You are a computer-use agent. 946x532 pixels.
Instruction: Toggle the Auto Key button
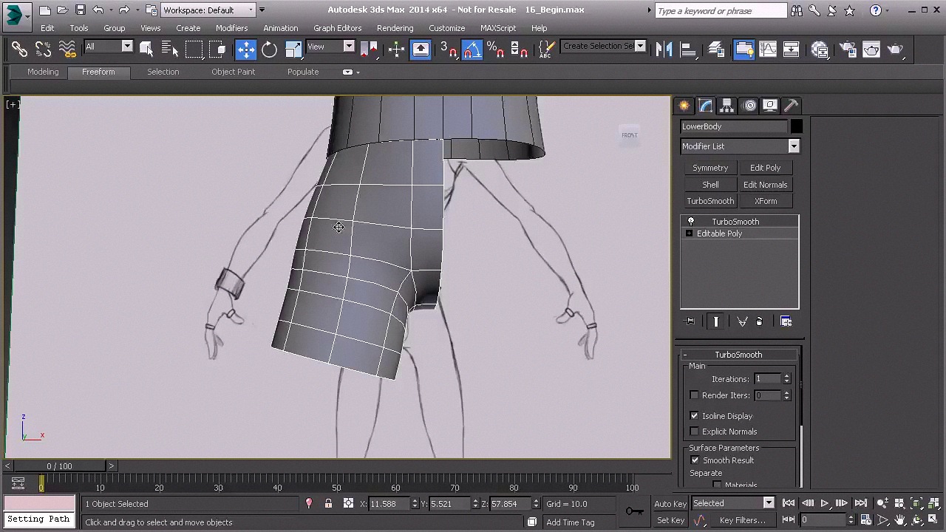670,504
